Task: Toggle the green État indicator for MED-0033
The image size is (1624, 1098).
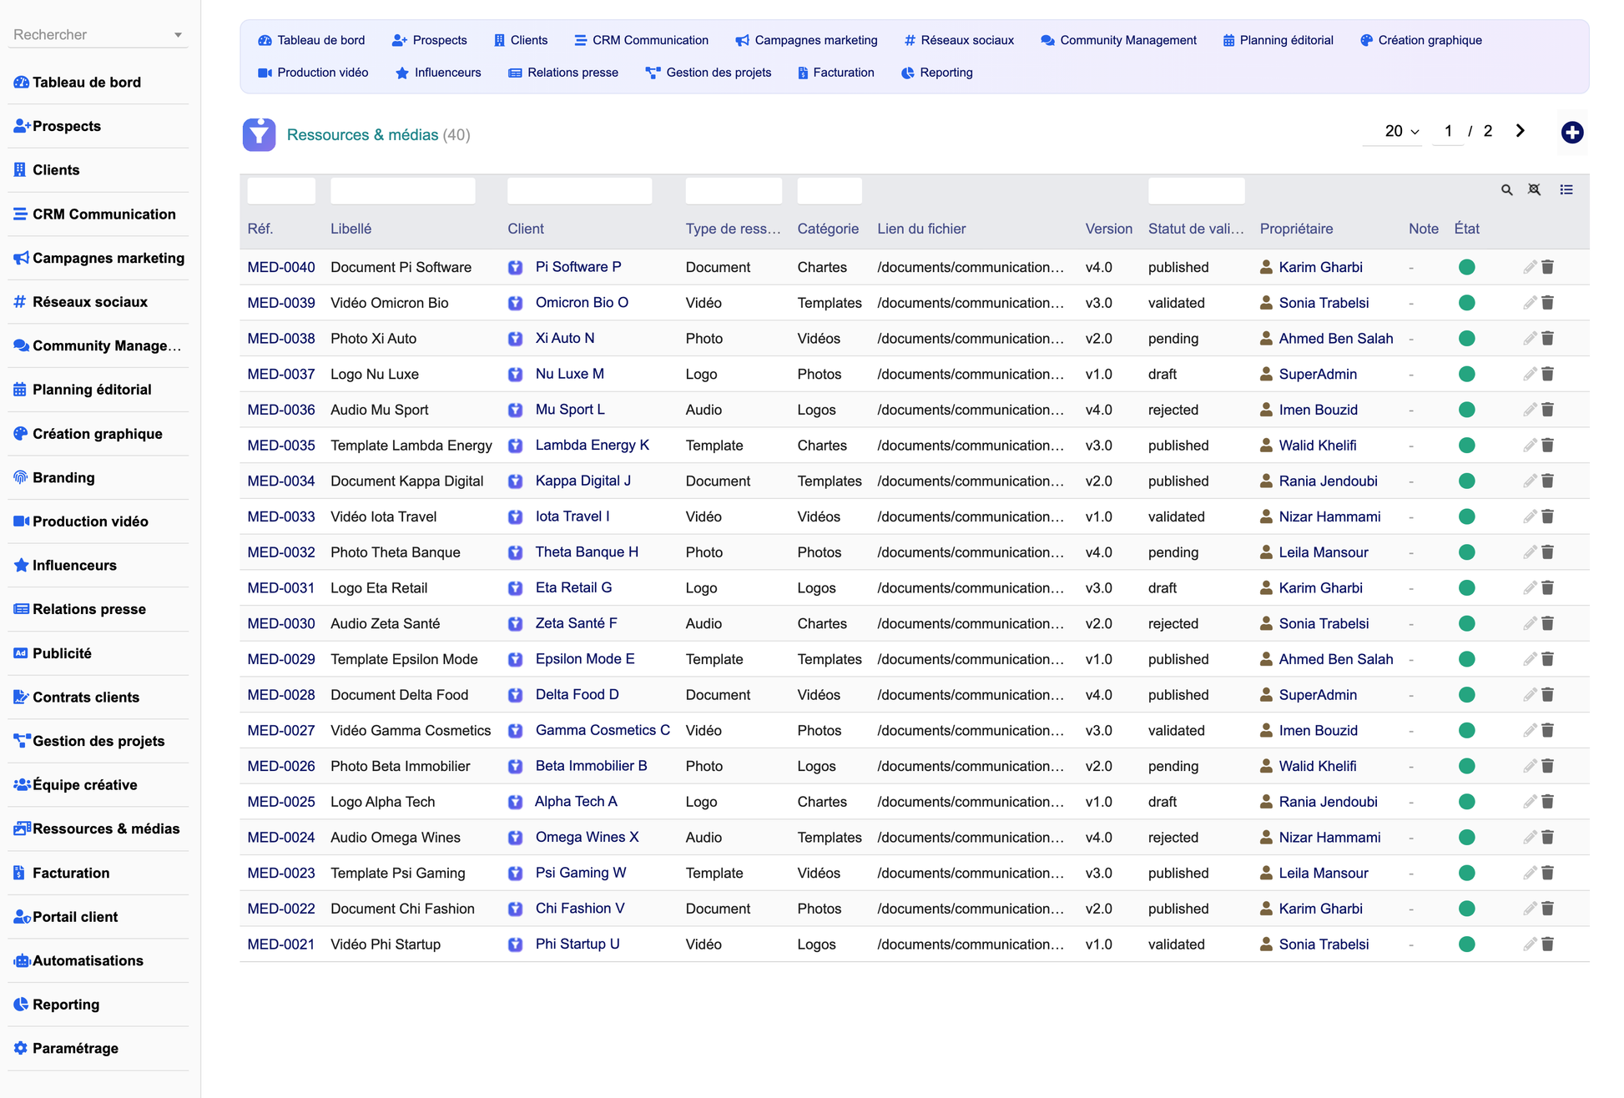Action: [x=1466, y=516]
